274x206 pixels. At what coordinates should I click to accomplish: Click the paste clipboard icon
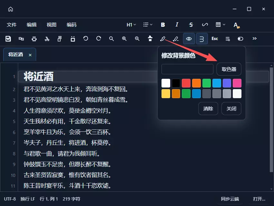[x=73, y=39]
